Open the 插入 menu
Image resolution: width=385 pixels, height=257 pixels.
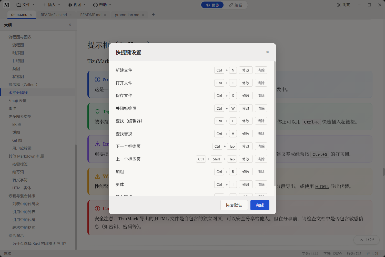pos(51,5)
